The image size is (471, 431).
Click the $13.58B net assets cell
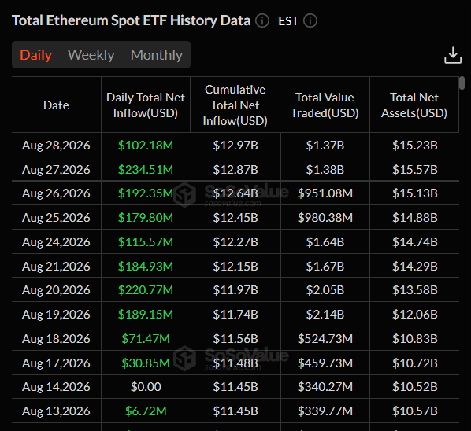[x=415, y=289]
